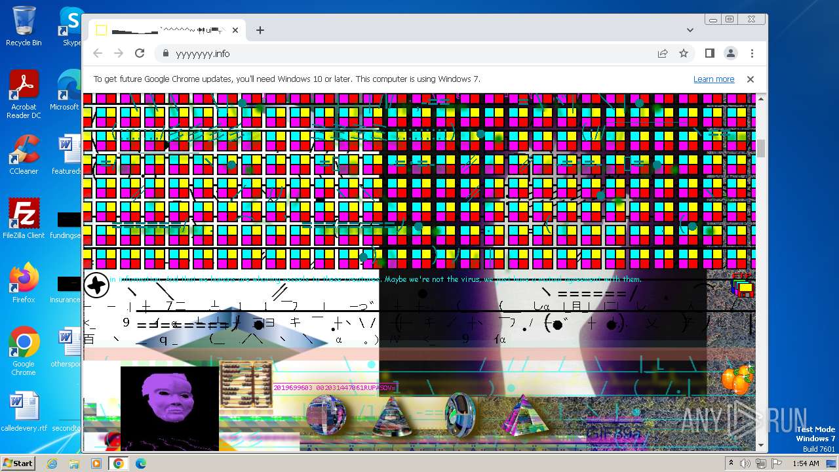Click the 2019699603 numeric code text

click(334, 388)
